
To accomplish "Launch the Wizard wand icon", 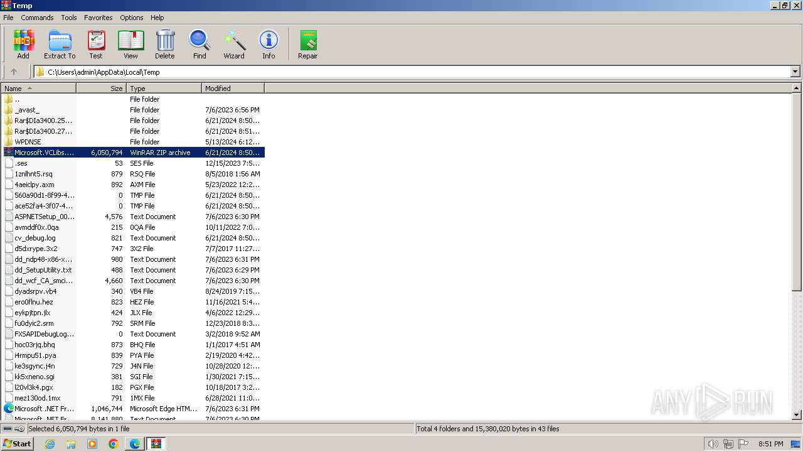I will click(234, 45).
